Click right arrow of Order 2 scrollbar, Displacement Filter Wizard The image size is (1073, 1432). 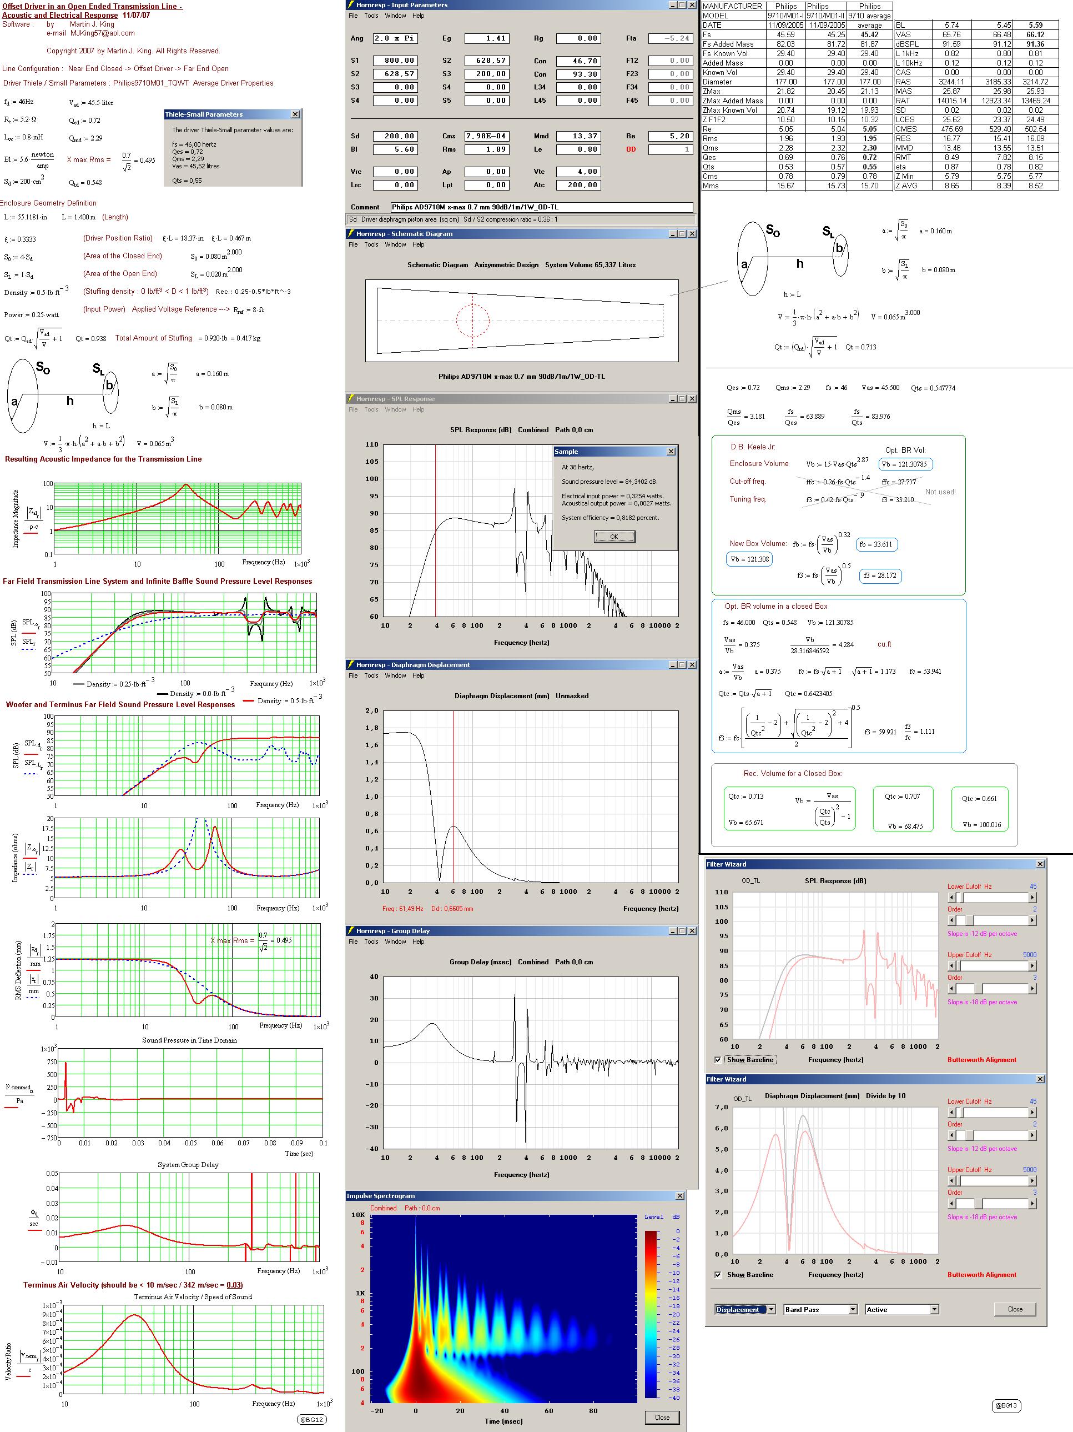(1032, 1135)
